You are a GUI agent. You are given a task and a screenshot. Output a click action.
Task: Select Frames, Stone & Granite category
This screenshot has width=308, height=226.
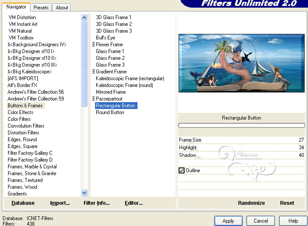pyautogui.click(x=32, y=173)
